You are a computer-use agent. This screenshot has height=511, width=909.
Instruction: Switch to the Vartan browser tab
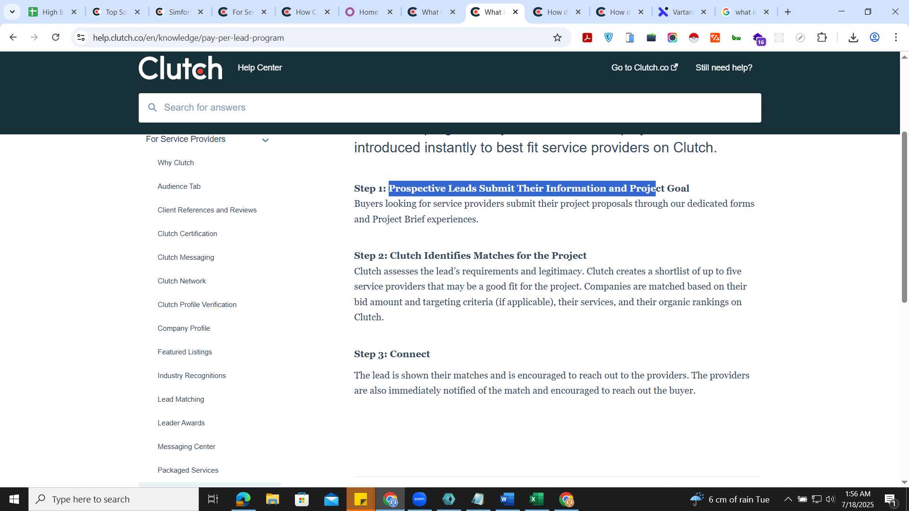[x=682, y=12]
